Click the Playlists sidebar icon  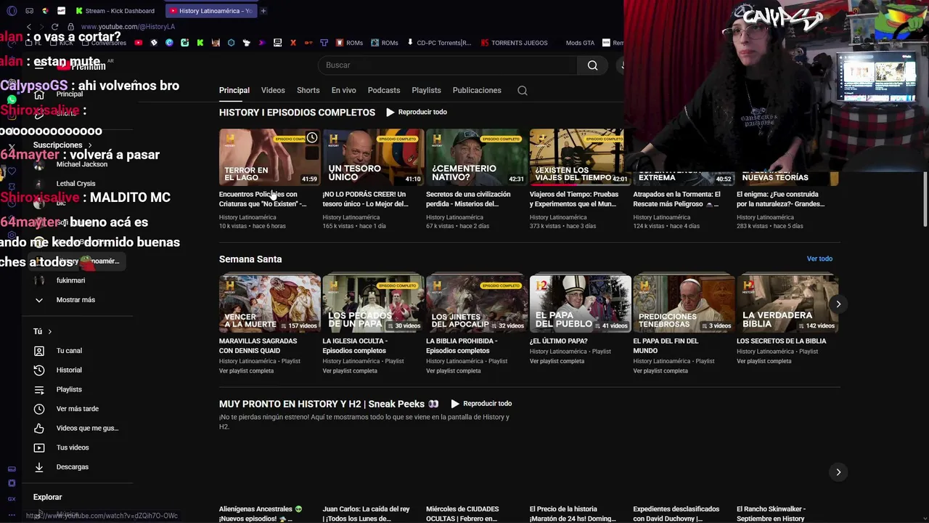39,389
